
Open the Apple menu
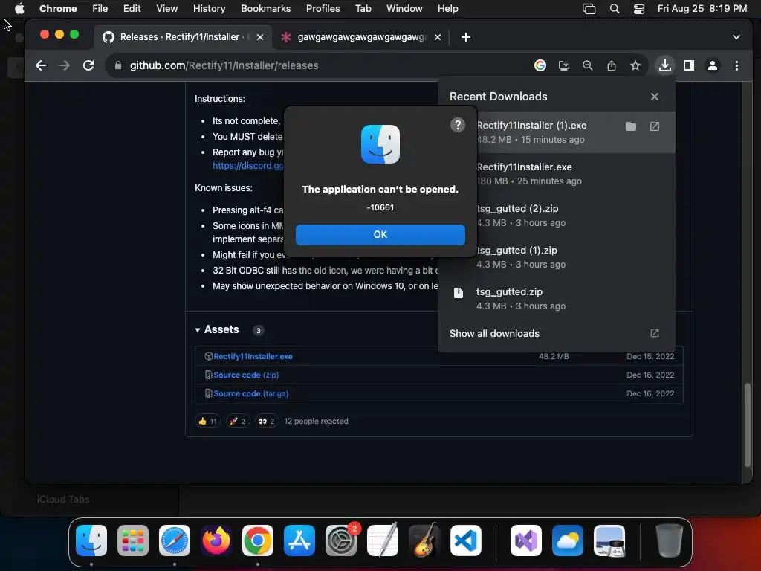pos(19,9)
